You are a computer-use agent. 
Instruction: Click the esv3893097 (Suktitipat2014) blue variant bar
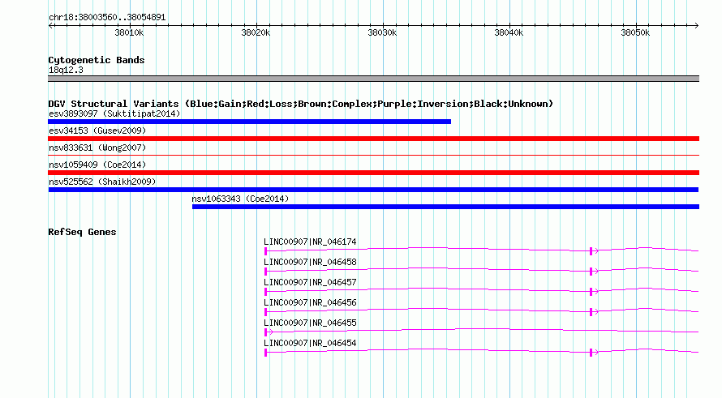point(249,122)
